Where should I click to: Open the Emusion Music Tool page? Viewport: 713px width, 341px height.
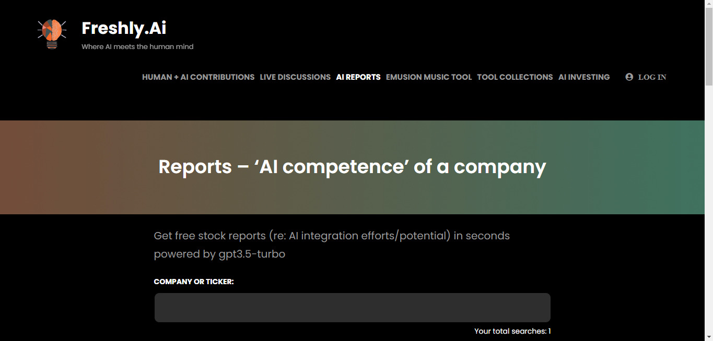[429, 77]
